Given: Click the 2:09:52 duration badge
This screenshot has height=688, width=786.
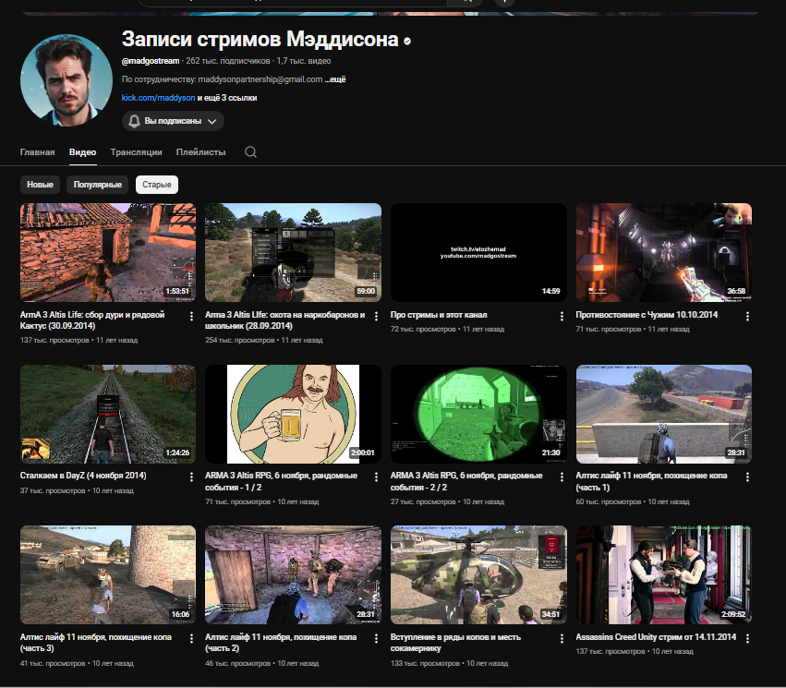Looking at the screenshot, I should [733, 614].
